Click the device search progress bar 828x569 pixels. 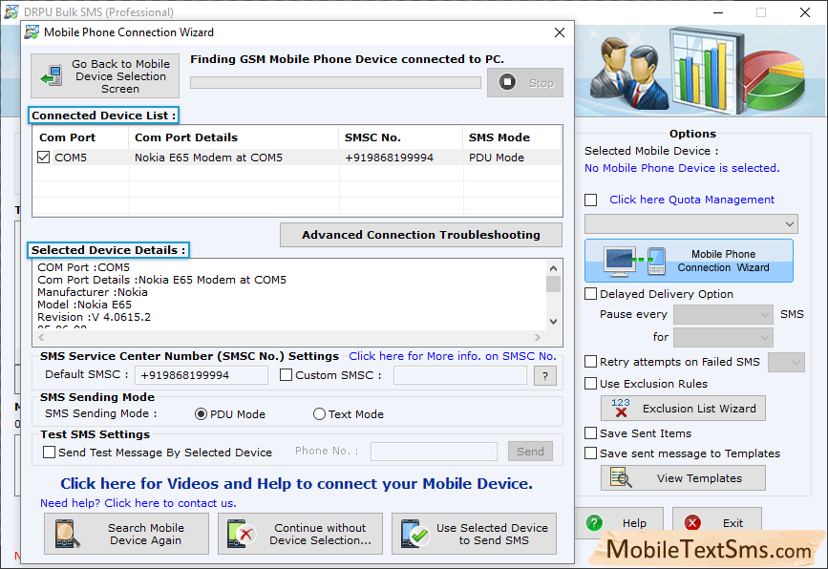[x=335, y=82]
